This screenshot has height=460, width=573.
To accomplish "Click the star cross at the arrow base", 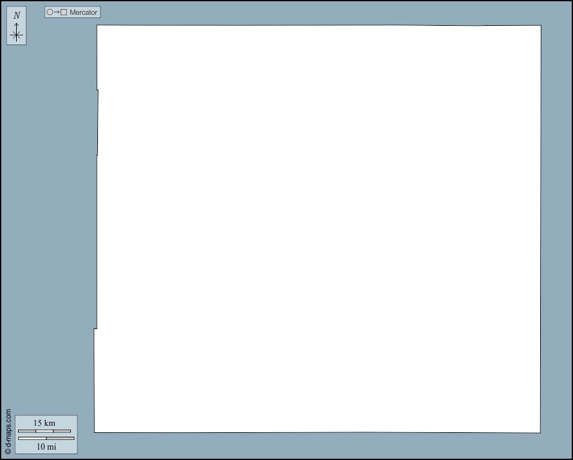I will click(x=17, y=36).
